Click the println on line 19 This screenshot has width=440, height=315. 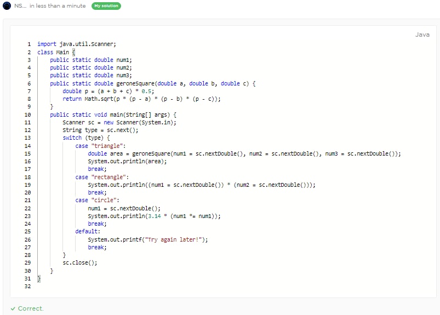click(x=202, y=185)
